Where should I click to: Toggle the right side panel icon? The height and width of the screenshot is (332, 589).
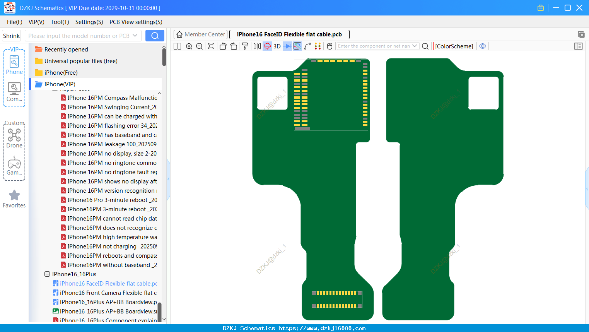[579, 46]
